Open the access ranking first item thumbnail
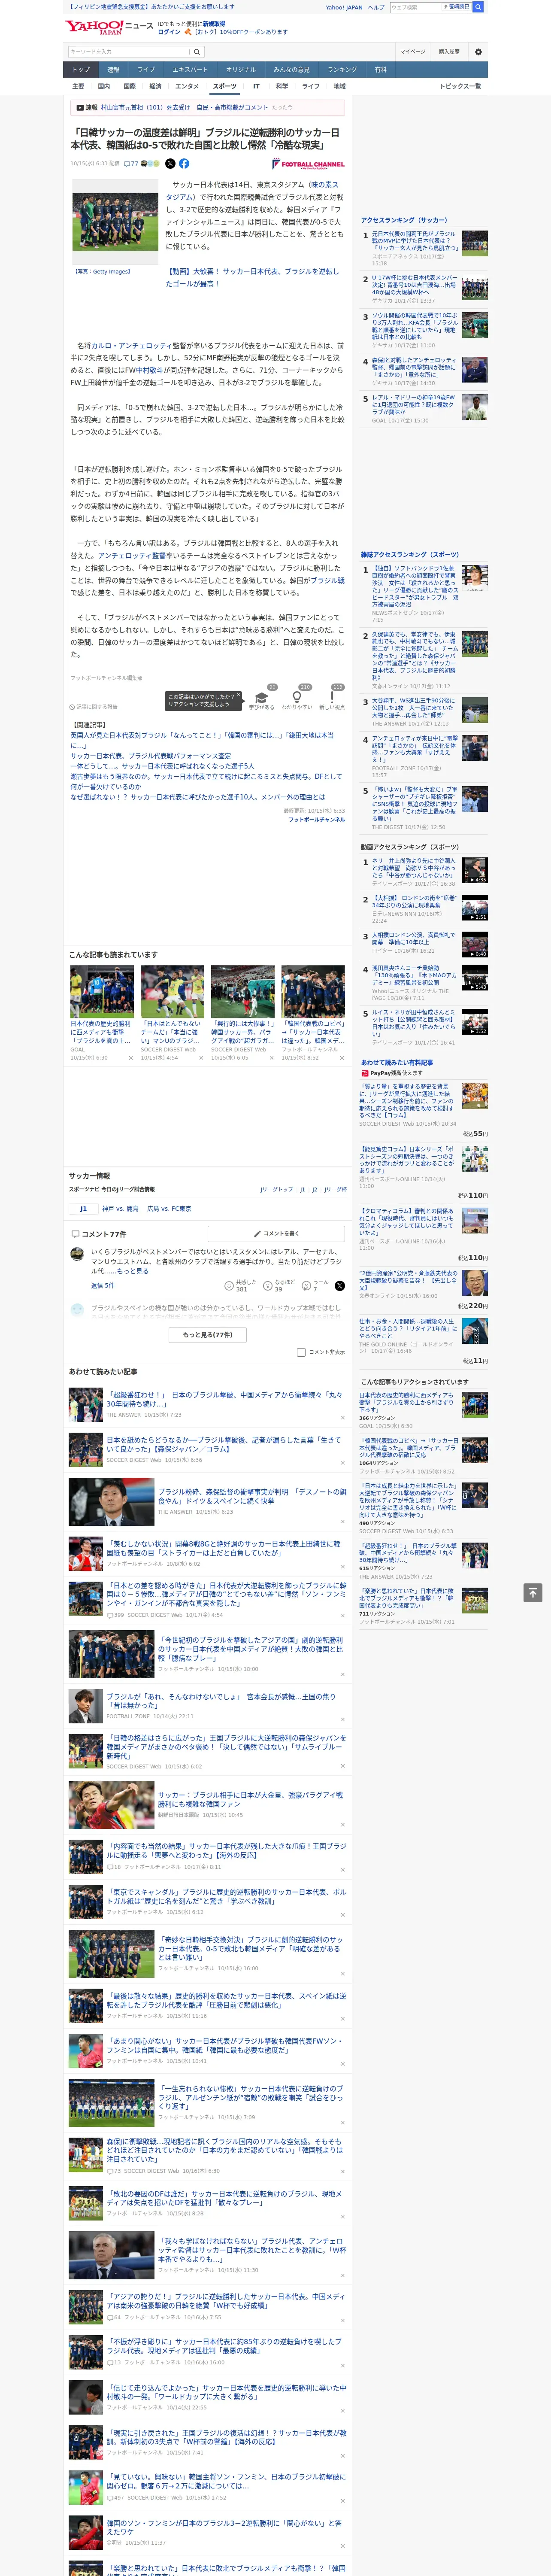Image resolution: width=551 pixels, height=2576 pixels. 475,243
